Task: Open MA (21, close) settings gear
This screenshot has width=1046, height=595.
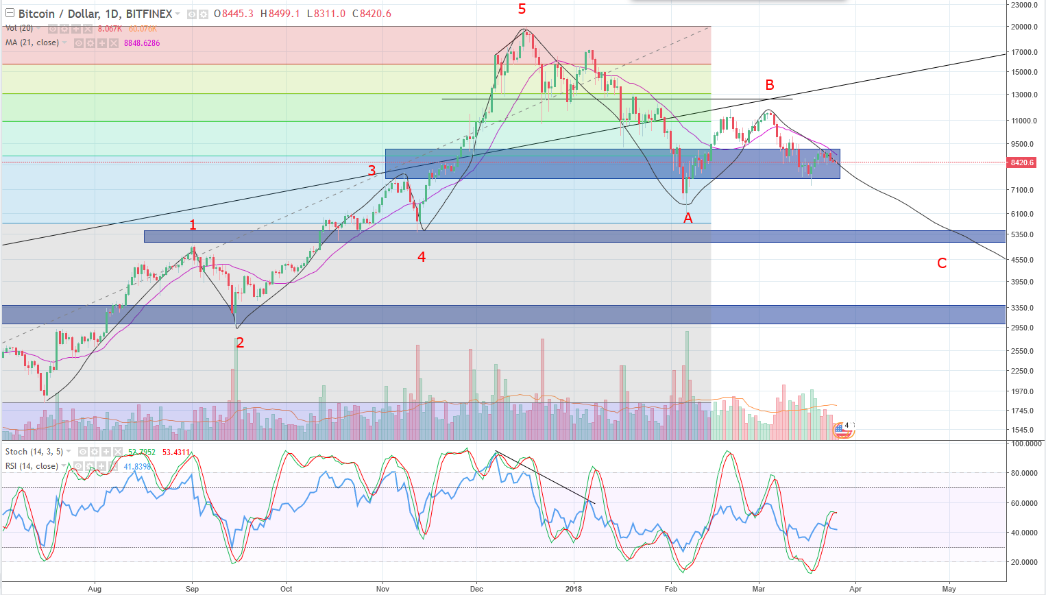Action: pyautogui.click(x=90, y=43)
